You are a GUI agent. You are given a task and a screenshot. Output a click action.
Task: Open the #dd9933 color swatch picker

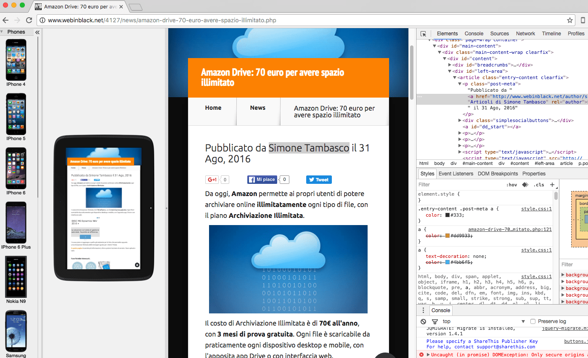(x=448, y=236)
